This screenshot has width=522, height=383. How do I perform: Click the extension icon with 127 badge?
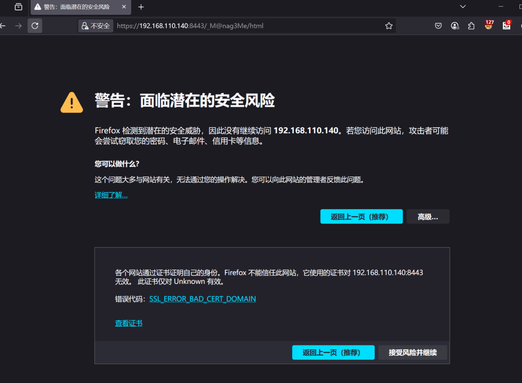tap(489, 25)
